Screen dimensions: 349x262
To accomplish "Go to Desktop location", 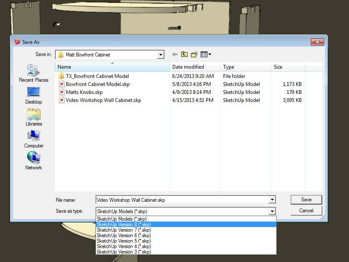I will 34,96.
